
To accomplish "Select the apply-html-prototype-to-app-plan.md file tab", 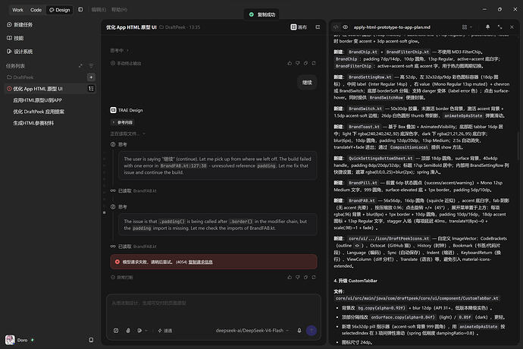I will 392,27.
